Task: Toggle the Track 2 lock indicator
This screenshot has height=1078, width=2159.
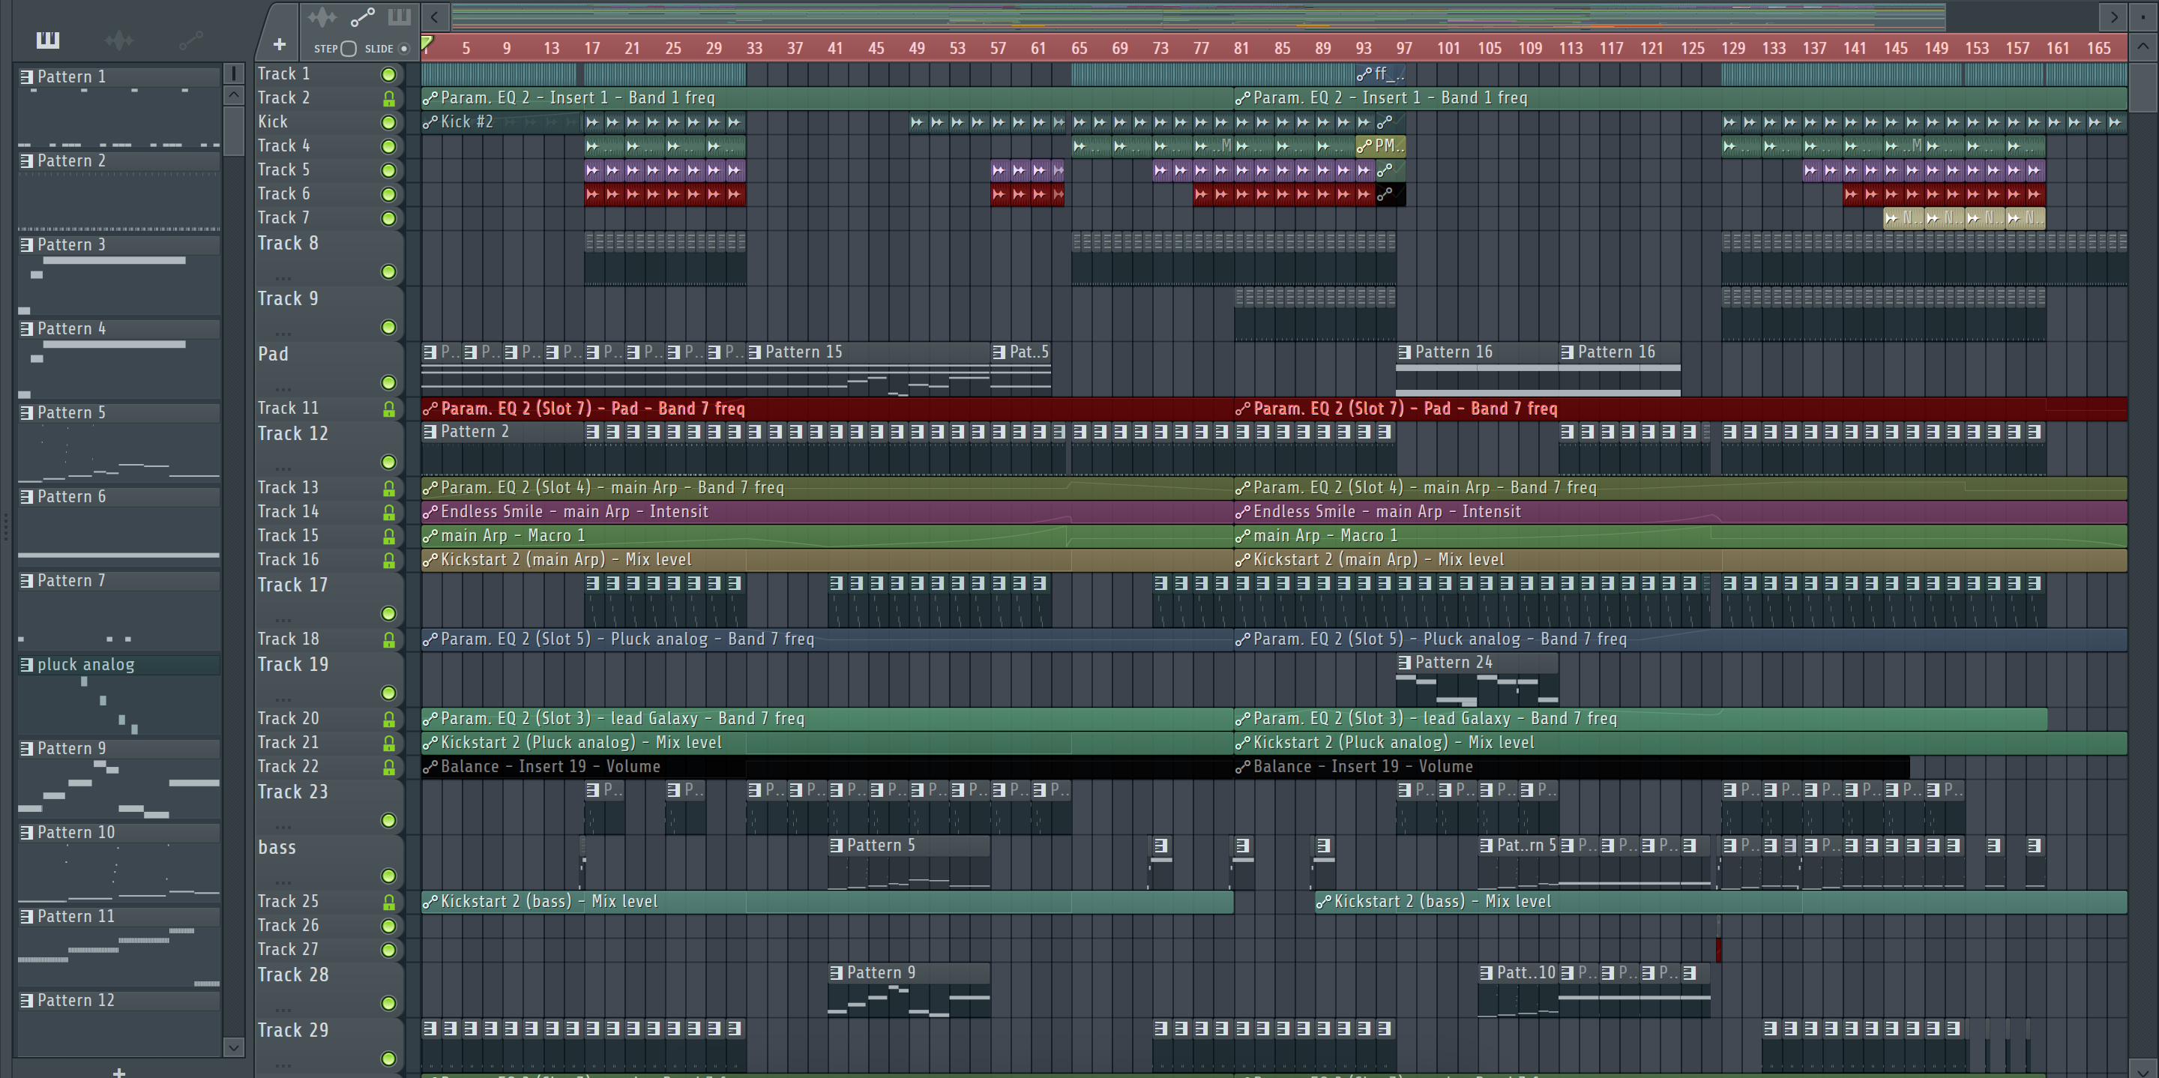Action: tap(389, 99)
